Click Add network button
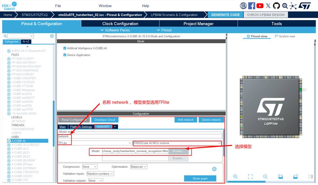The width and height of the screenshot is (318, 185). pos(186,120)
